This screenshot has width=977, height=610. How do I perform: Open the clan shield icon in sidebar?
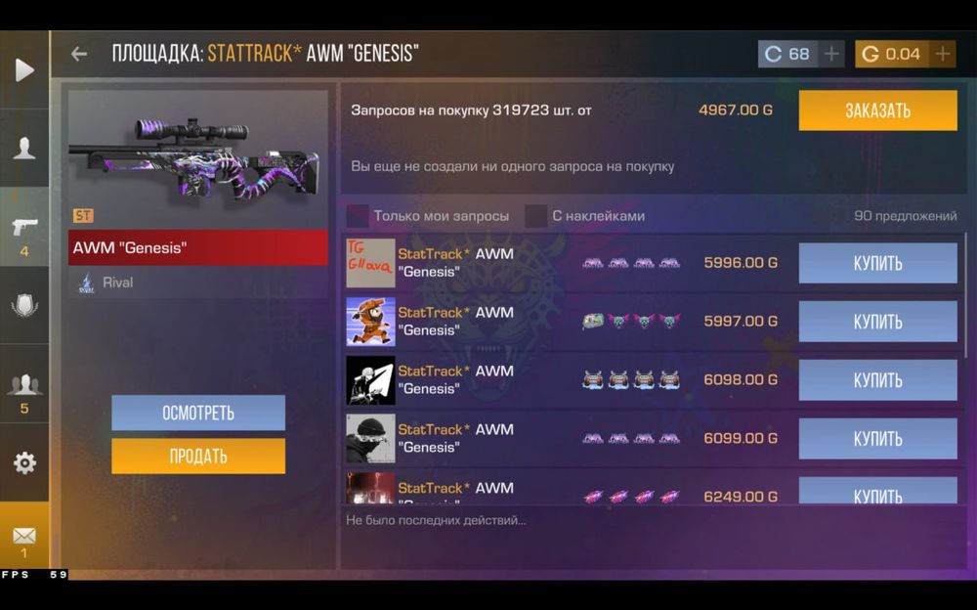(24, 305)
